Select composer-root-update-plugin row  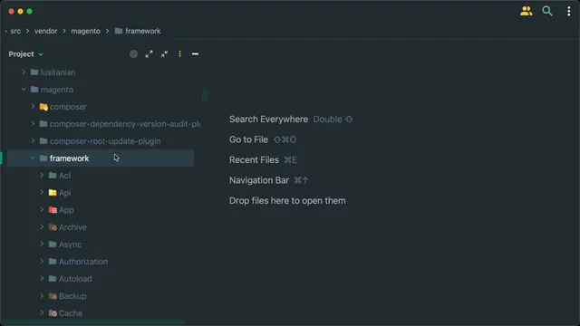[x=100, y=141]
